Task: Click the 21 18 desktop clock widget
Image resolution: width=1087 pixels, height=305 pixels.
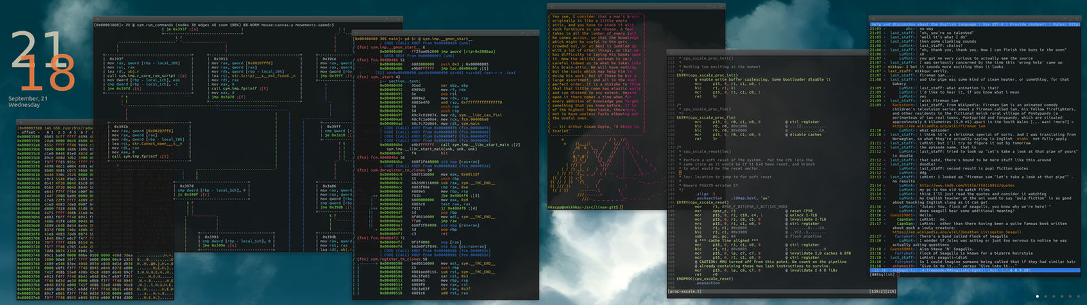Action: 43,62
